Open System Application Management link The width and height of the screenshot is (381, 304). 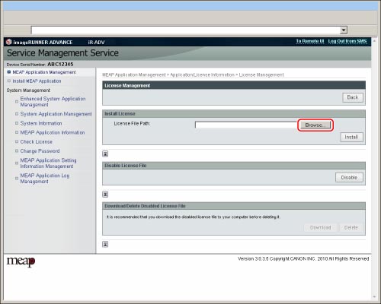tap(56, 114)
